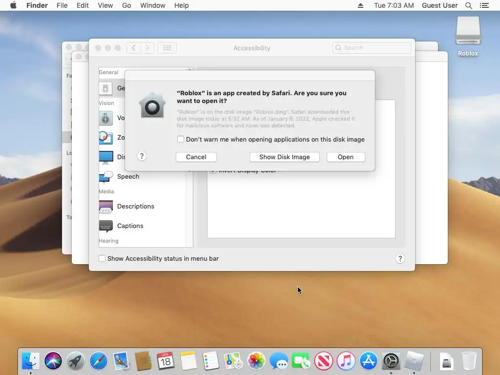Open iTunes from the Dock
This screenshot has height=375, width=500.
coord(346,361)
